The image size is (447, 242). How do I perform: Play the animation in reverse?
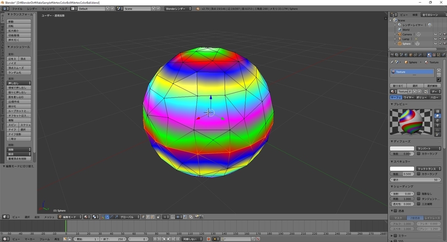[x=164, y=239]
